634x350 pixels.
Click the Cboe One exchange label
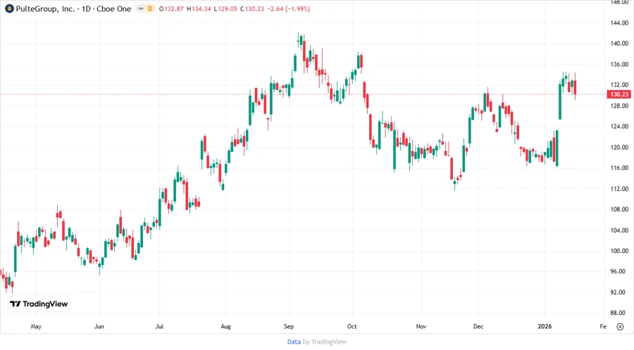pos(114,8)
